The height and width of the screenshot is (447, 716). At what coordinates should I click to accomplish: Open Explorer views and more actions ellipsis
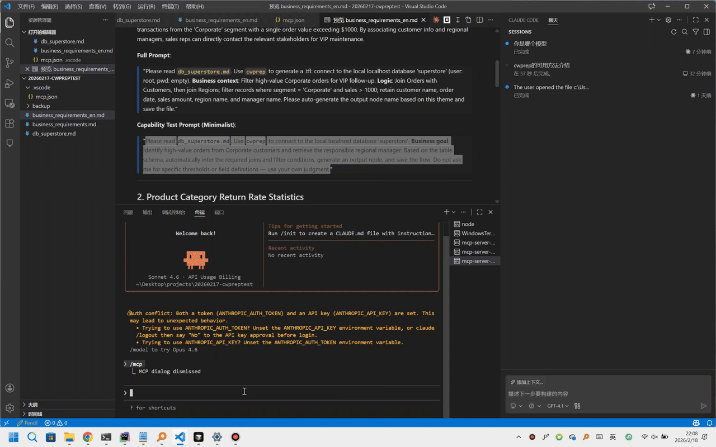(105, 20)
